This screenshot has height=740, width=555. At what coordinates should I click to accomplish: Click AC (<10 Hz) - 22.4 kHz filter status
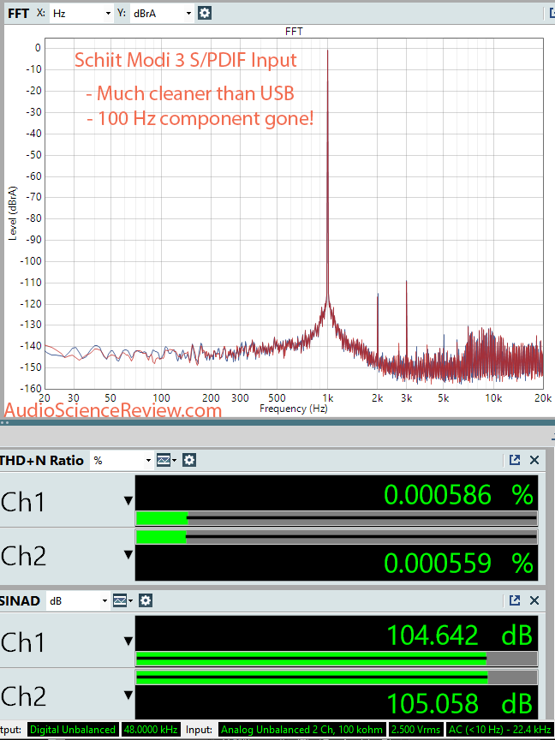(500, 730)
